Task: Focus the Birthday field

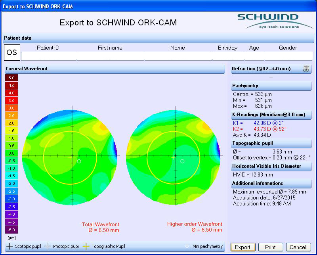Action: (228, 56)
